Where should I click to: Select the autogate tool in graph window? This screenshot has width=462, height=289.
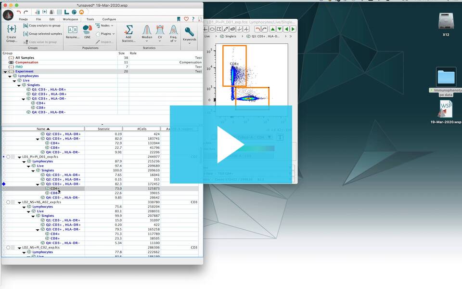(232, 29)
